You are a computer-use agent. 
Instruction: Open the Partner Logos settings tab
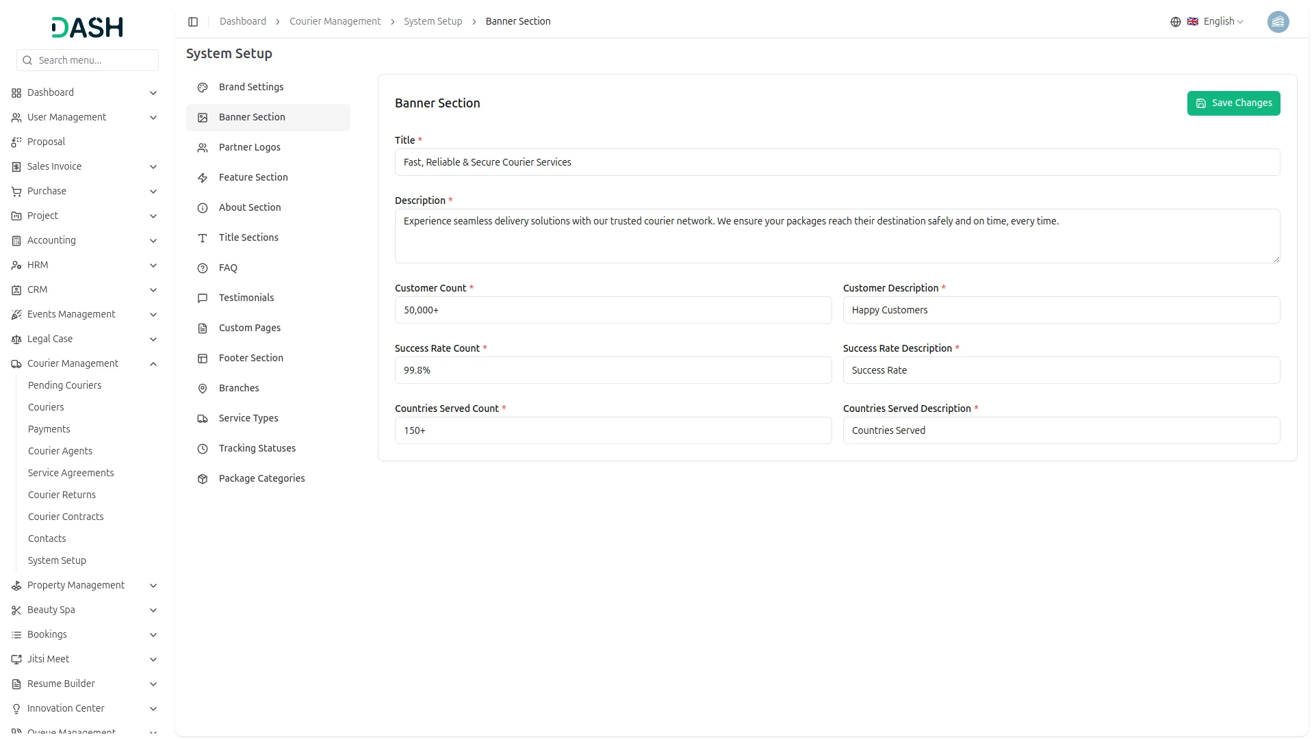point(250,147)
